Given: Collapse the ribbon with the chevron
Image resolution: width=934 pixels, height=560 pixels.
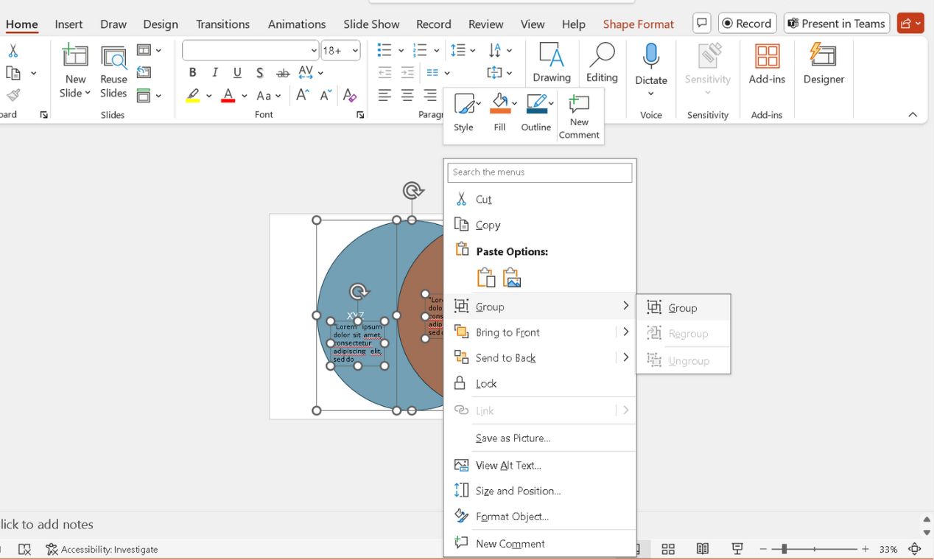Looking at the screenshot, I should [x=913, y=114].
